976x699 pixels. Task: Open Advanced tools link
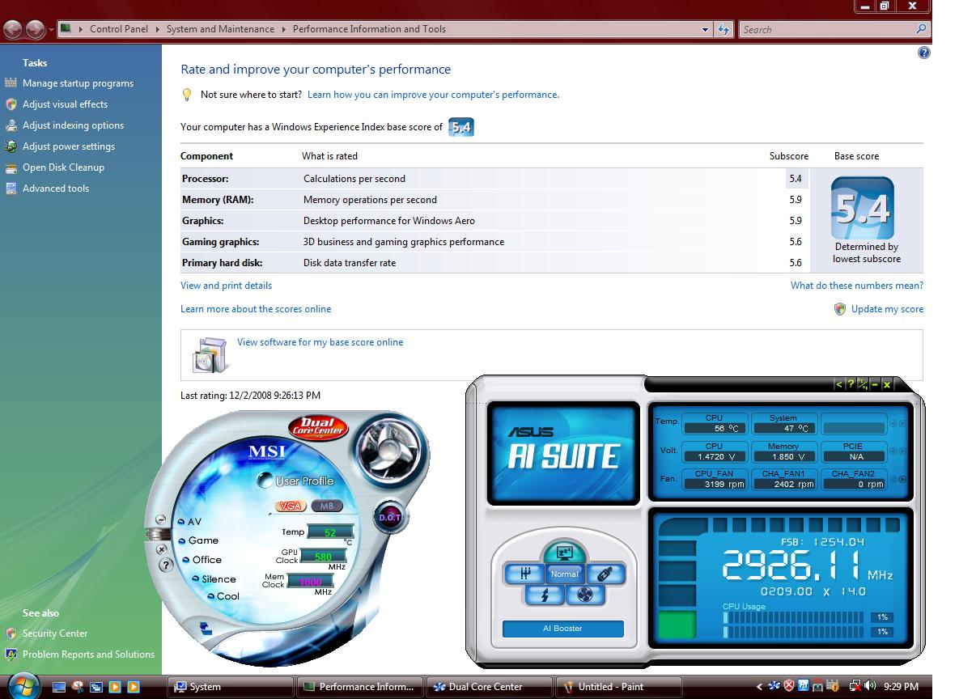pyautogui.click(x=56, y=189)
